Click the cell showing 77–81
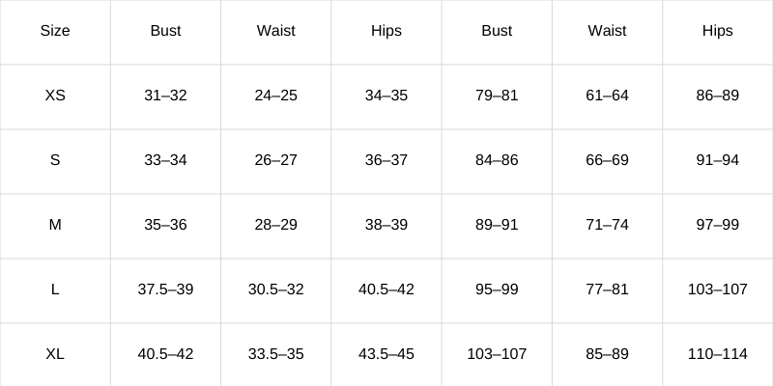Screen dimensions: 773x386 point(608,289)
